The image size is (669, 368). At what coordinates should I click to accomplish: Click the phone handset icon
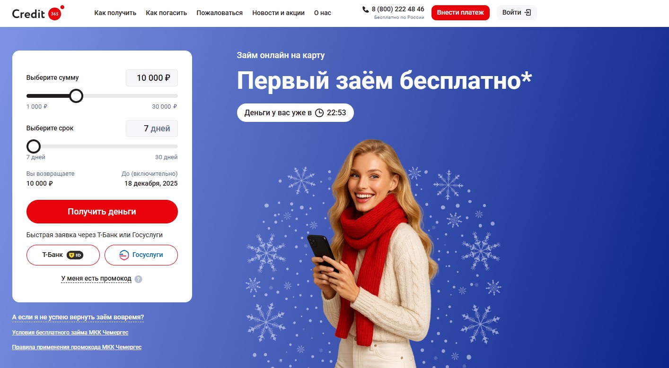point(365,9)
